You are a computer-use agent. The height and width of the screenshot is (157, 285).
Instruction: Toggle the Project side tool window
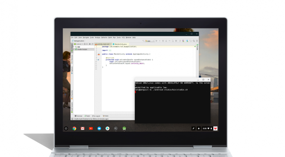pos(72,48)
